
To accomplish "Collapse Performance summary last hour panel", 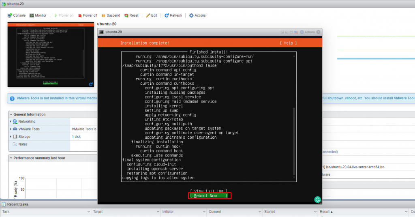I will (x=11, y=158).
